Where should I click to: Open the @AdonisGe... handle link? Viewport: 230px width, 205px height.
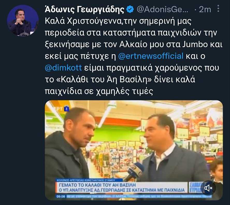[162, 10]
